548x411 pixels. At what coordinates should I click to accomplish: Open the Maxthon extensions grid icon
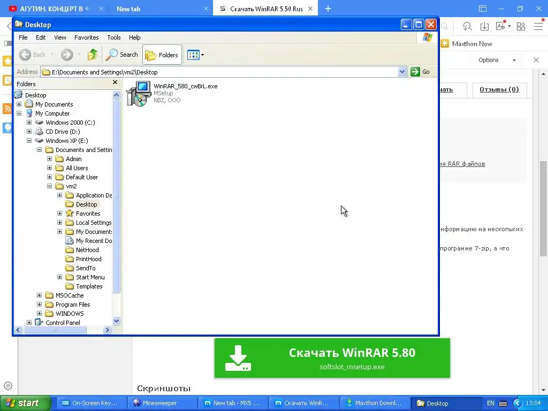point(521,26)
